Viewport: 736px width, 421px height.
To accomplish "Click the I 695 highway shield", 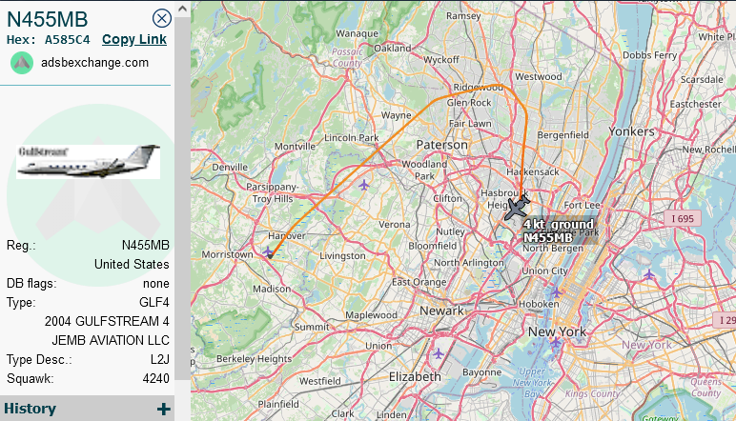I will tap(683, 218).
